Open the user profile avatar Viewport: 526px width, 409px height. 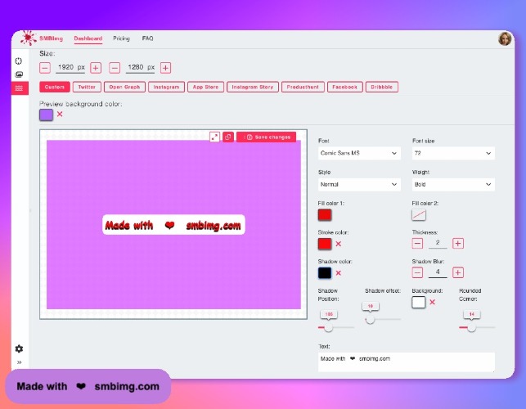tap(504, 39)
